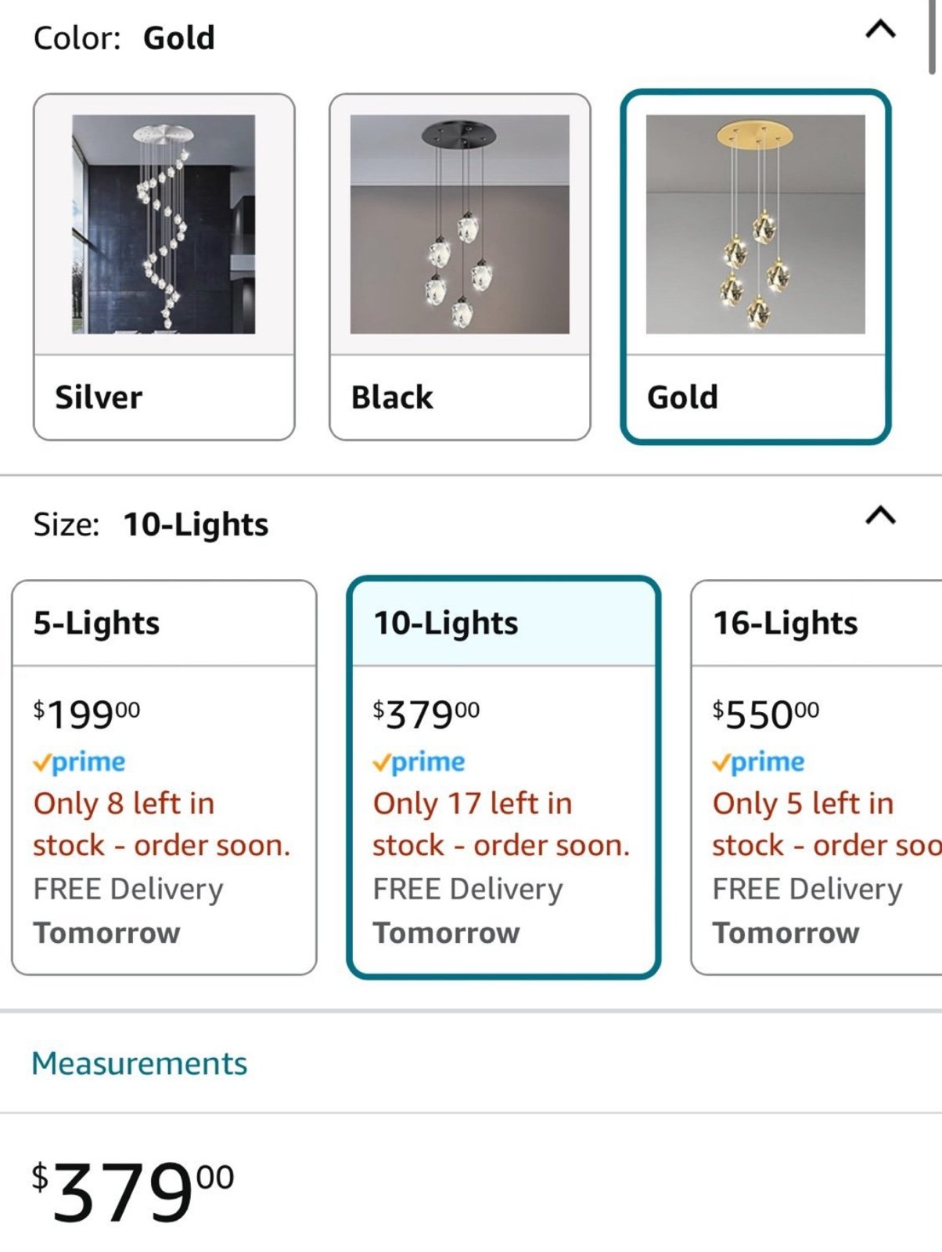Click the prime badge under $379
942x1252 pixels.
click(419, 762)
